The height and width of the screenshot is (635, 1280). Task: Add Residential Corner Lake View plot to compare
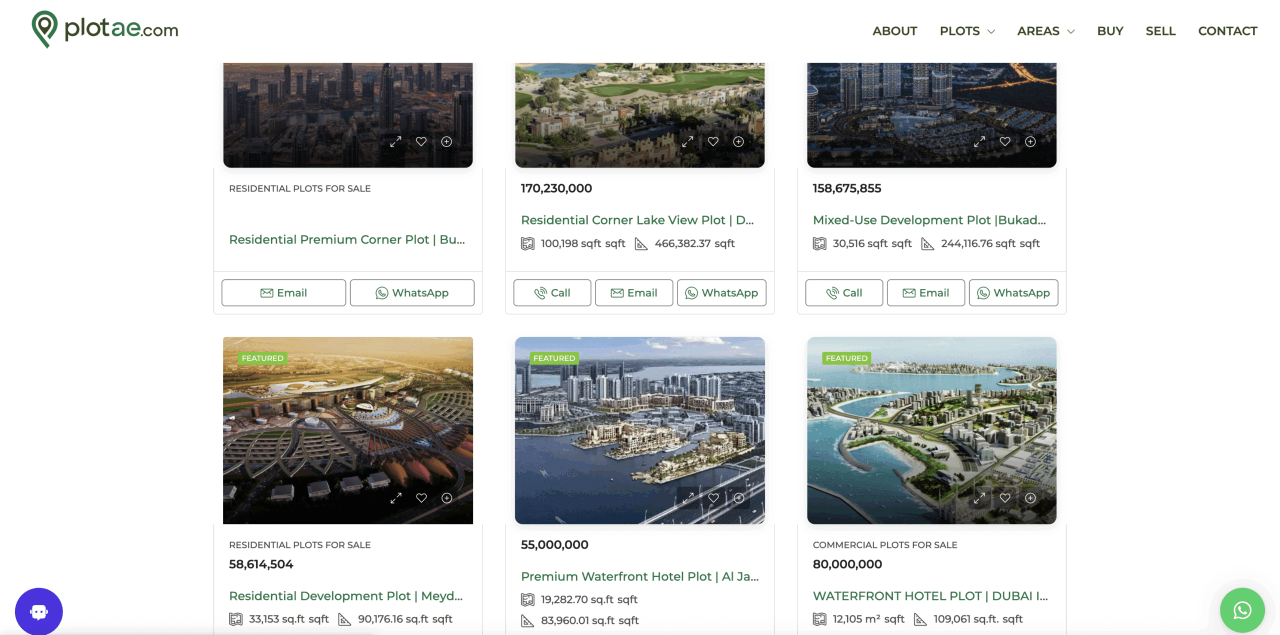(x=738, y=141)
